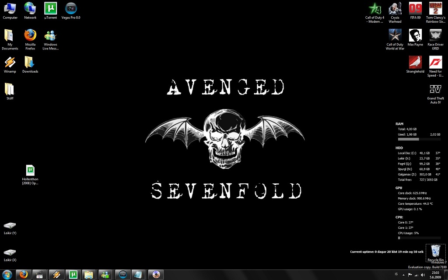This screenshot has width=448, height=280.
Task: Select the FIFA 09 shortcut
Action: (415, 11)
